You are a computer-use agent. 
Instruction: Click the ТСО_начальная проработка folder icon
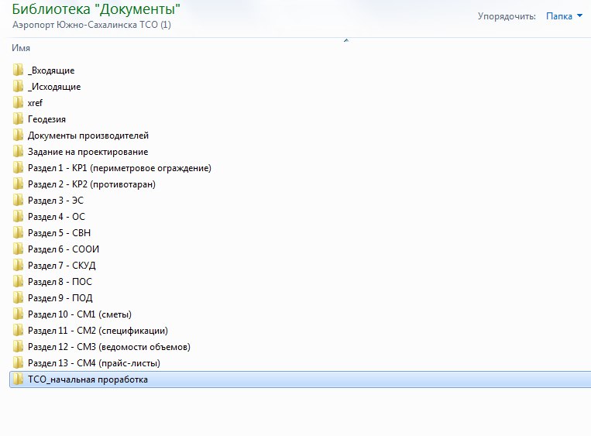pyautogui.click(x=18, y=379)
